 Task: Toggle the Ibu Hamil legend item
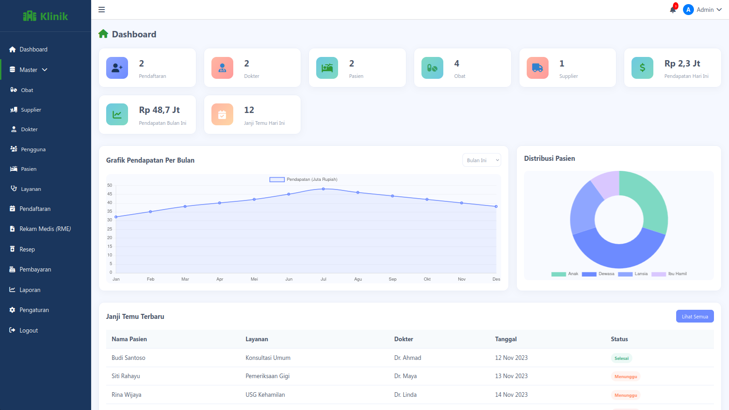coord(669,274)
